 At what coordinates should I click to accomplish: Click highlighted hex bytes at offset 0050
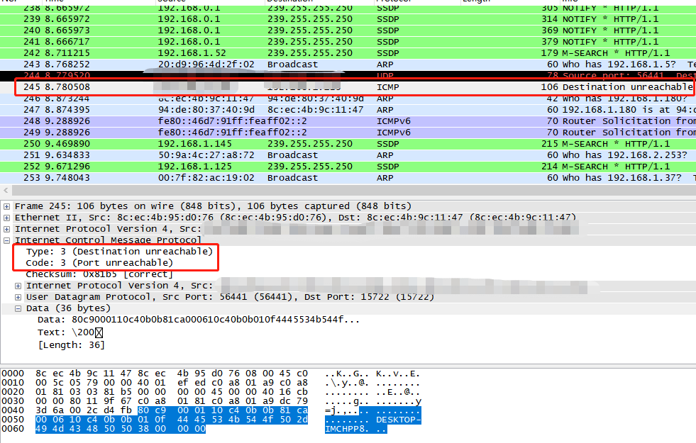tap(172, 420)
